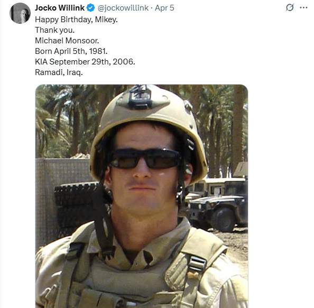Image resolution: width=314 pixels, height=308 pixels.
Task: Open Jocko Willink's profile picture avatar
Action: [x=20, y=13]
